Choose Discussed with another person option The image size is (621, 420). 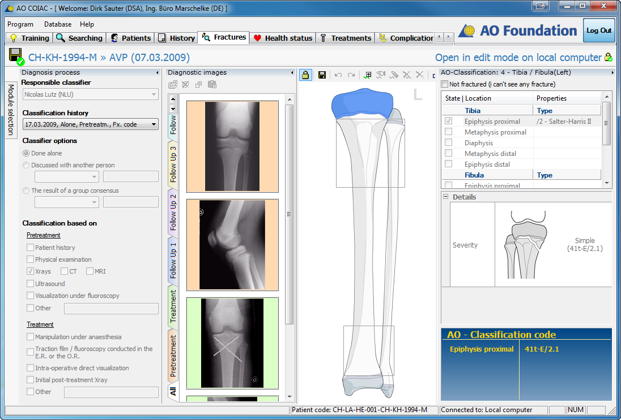[26, 165]
